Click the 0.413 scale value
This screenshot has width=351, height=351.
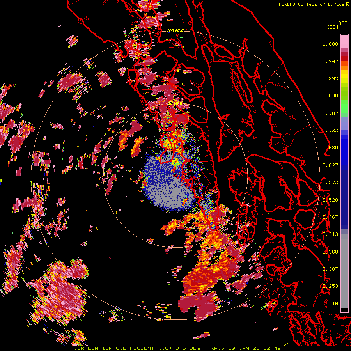pos(330,234)
